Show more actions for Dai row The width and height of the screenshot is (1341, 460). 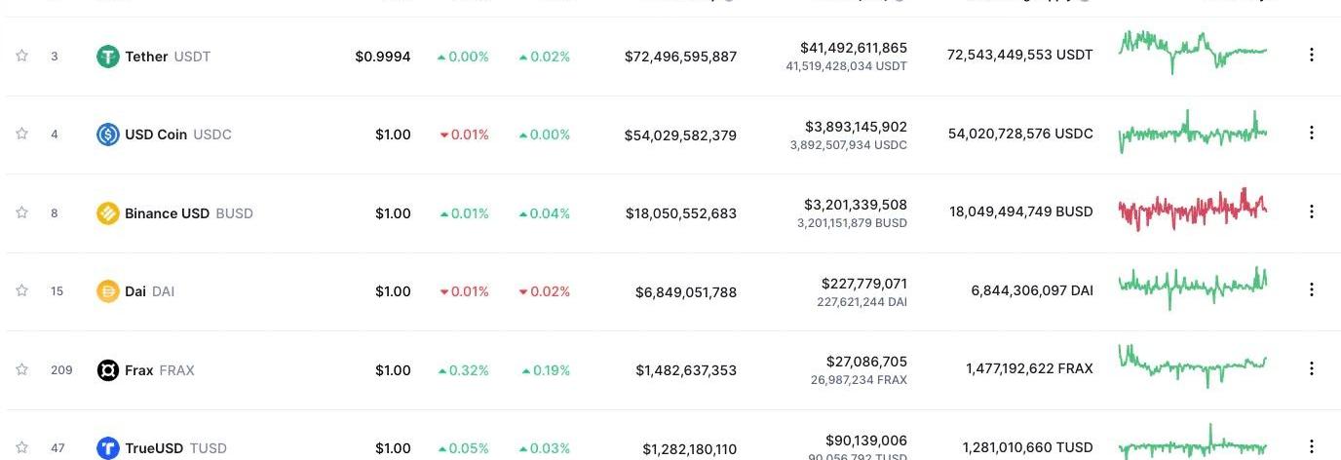click(x=1312, y=289)
